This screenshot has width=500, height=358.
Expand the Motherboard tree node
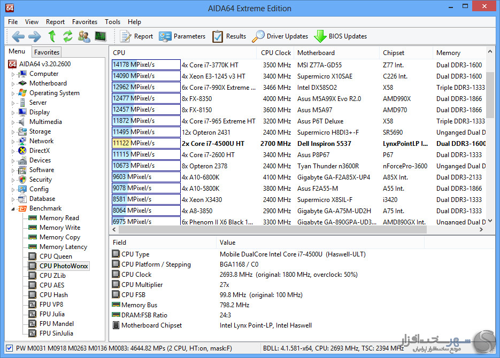(x=13, y=84)
